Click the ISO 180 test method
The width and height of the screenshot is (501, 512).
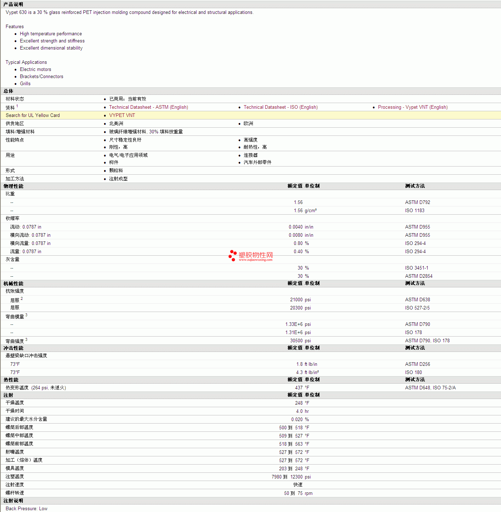click(x=413, y=373)
